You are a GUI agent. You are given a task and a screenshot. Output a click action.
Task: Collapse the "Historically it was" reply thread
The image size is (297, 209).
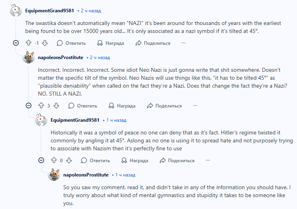pos(41,161)
